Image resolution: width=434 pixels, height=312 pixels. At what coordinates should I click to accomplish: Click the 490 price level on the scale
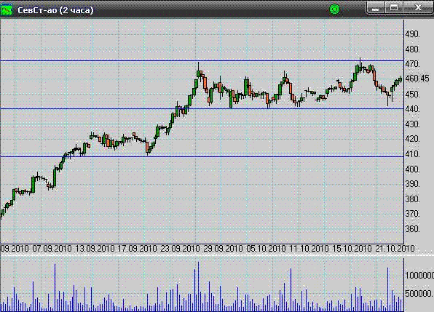click(x=412, y=34)
